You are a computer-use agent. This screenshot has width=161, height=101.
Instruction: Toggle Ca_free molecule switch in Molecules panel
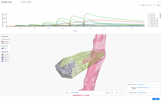click(3, 54)
